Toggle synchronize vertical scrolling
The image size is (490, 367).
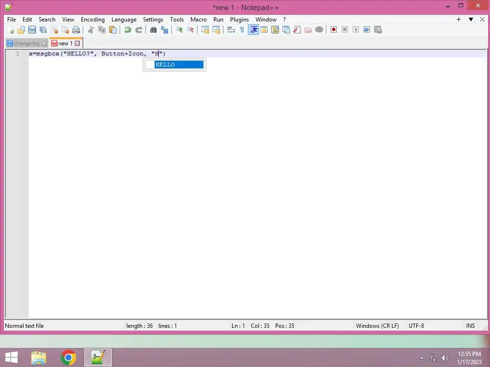(x=205, y=30)
